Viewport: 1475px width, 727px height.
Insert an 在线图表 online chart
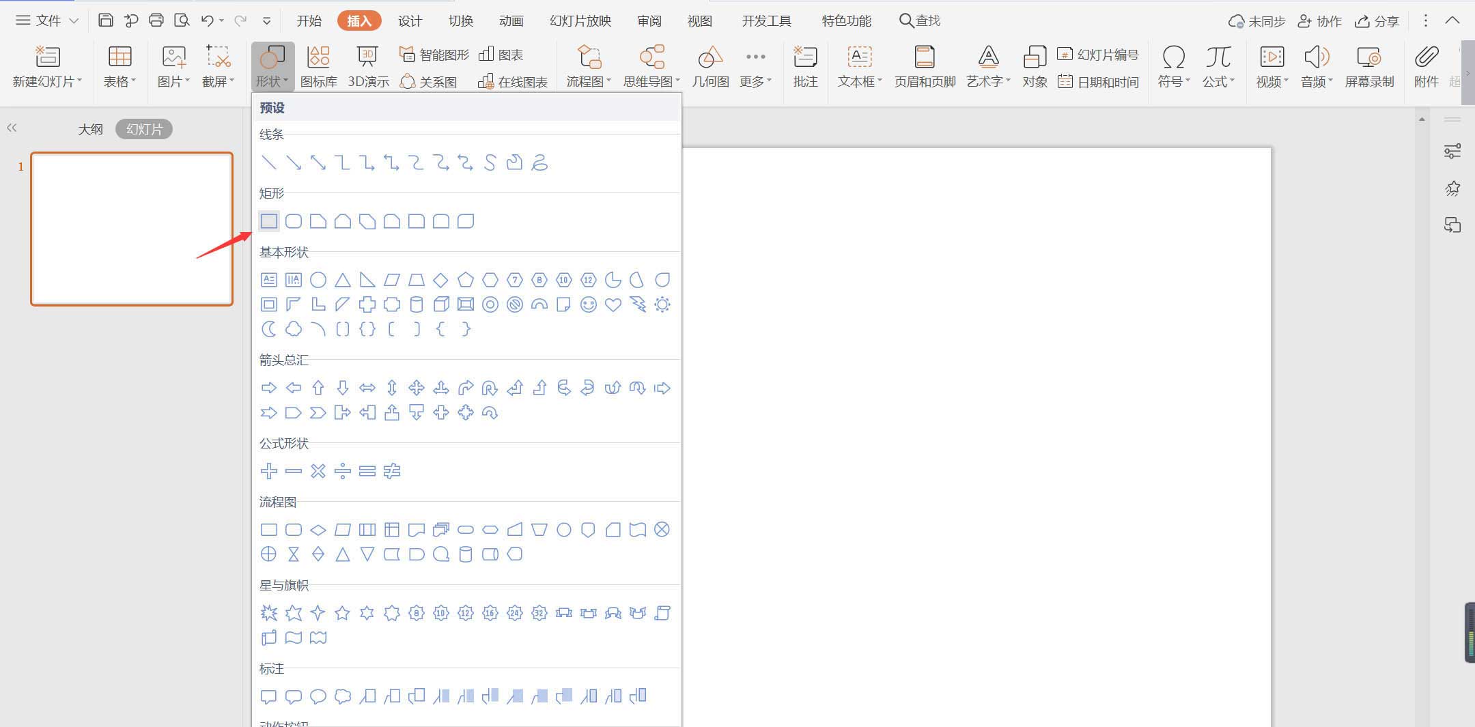[512, 82]
